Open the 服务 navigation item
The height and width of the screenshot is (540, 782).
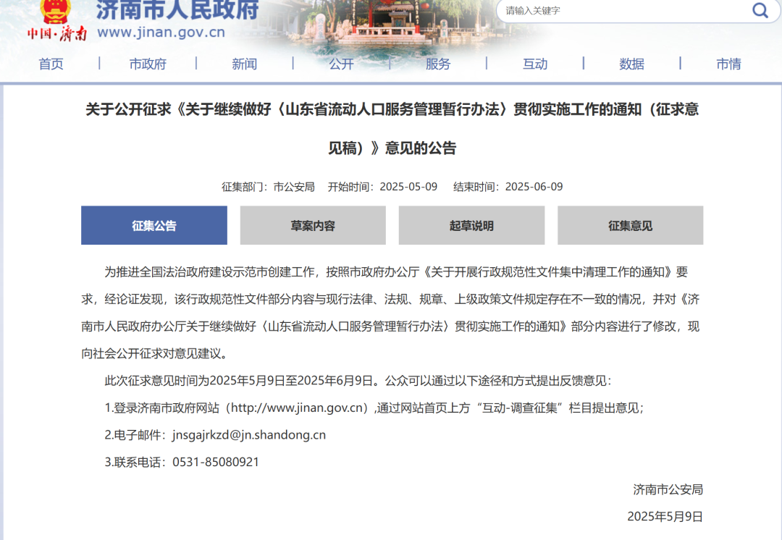pyautogui.click(x=438, y=64)
